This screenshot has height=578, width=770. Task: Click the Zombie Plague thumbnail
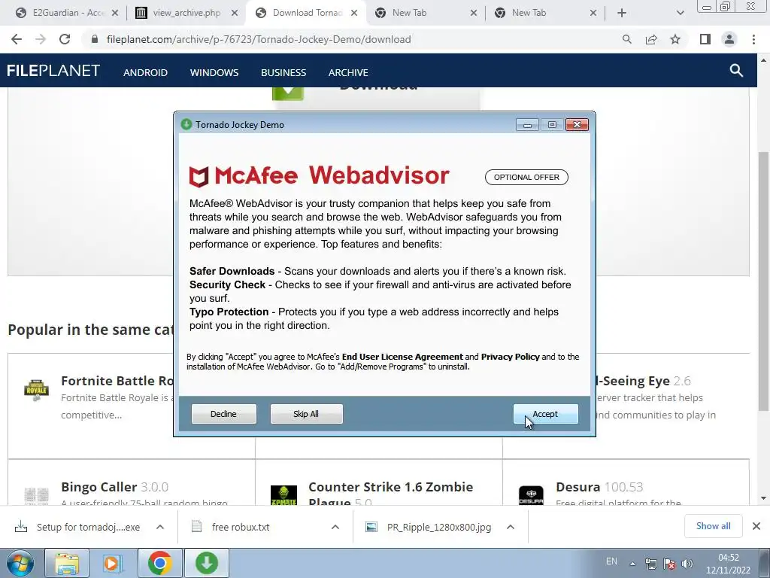283,495
